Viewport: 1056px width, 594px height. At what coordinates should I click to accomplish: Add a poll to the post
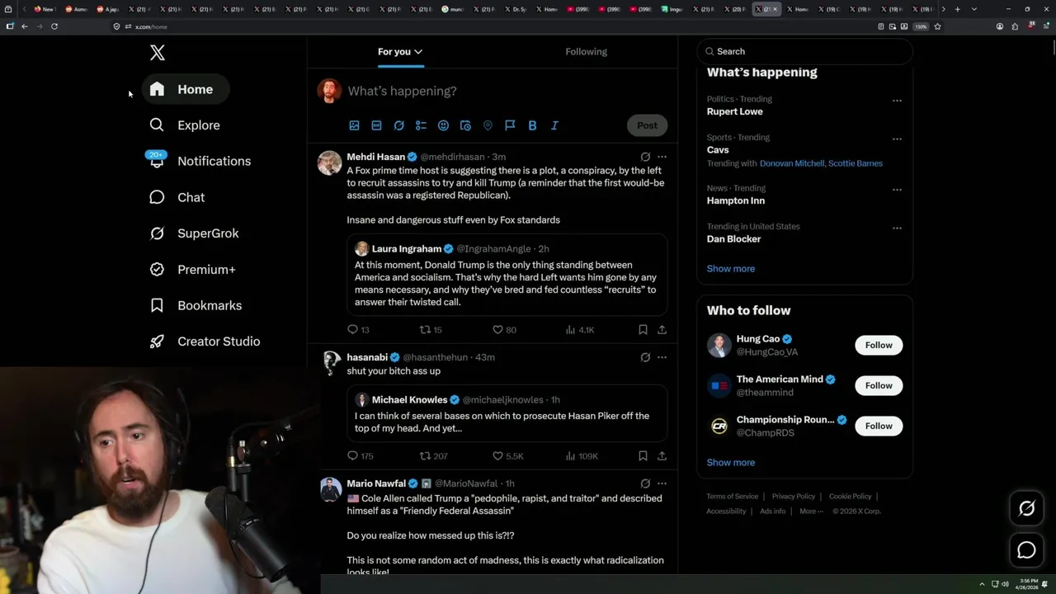[421, 125]
